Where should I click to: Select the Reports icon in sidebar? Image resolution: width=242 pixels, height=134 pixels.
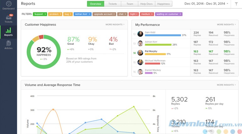tap(8, 32)
